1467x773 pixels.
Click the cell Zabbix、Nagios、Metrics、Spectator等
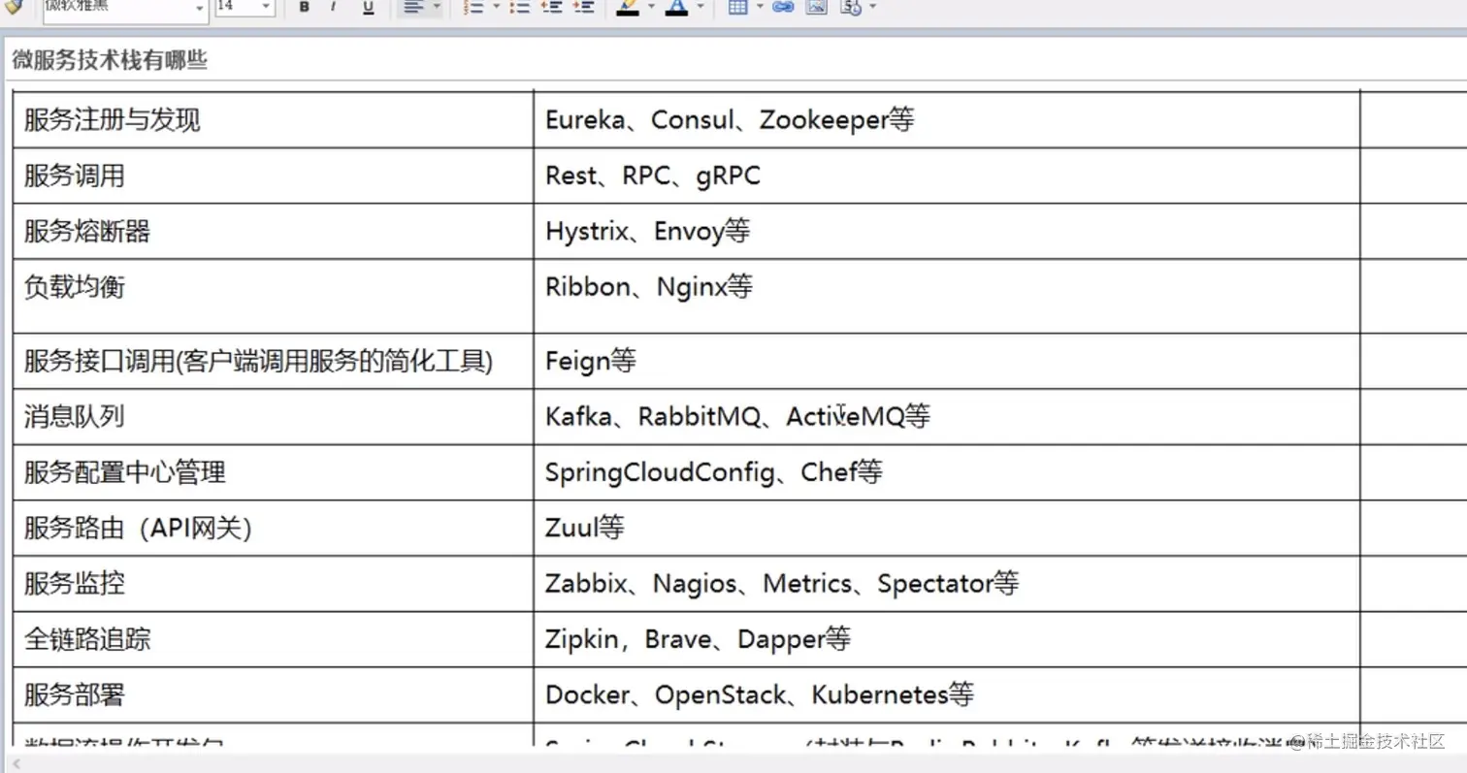[947, 584]
